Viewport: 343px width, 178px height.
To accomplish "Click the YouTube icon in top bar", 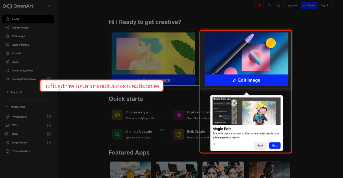I will click(259, 5).
